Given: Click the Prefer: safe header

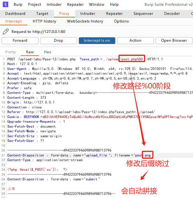Looking at the screenshot, I should 19,88.
